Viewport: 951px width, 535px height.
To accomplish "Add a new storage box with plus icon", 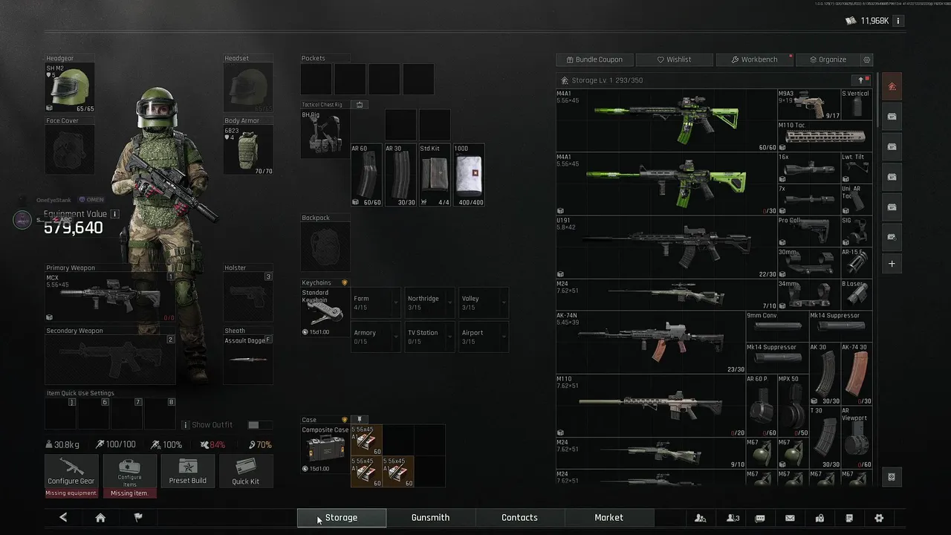I will (x=892, y=264).
